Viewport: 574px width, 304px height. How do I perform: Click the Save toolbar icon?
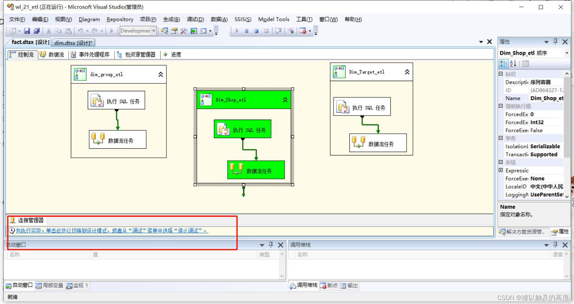pos(27,31)
